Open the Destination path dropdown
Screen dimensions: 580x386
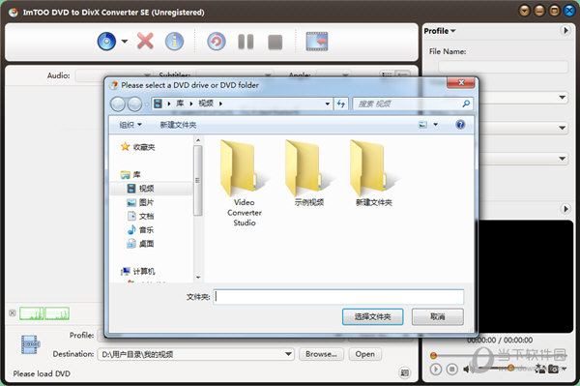click(288, 354)
